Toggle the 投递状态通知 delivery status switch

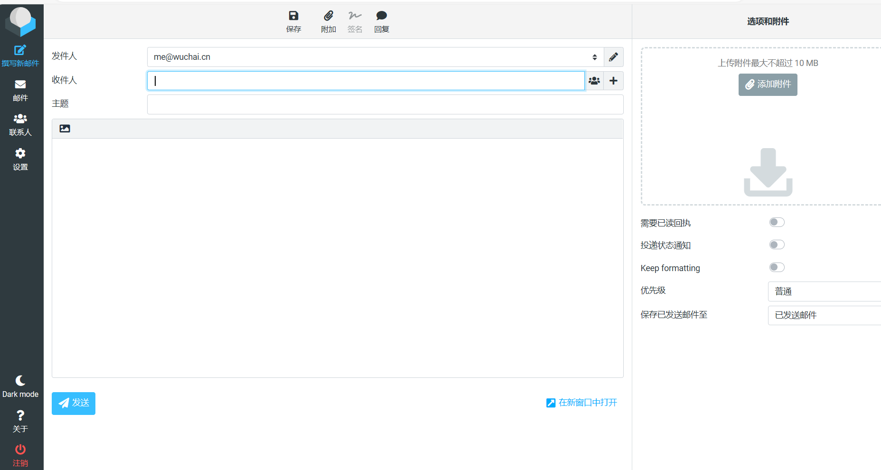pyautogui.click(x=777, y=244)
